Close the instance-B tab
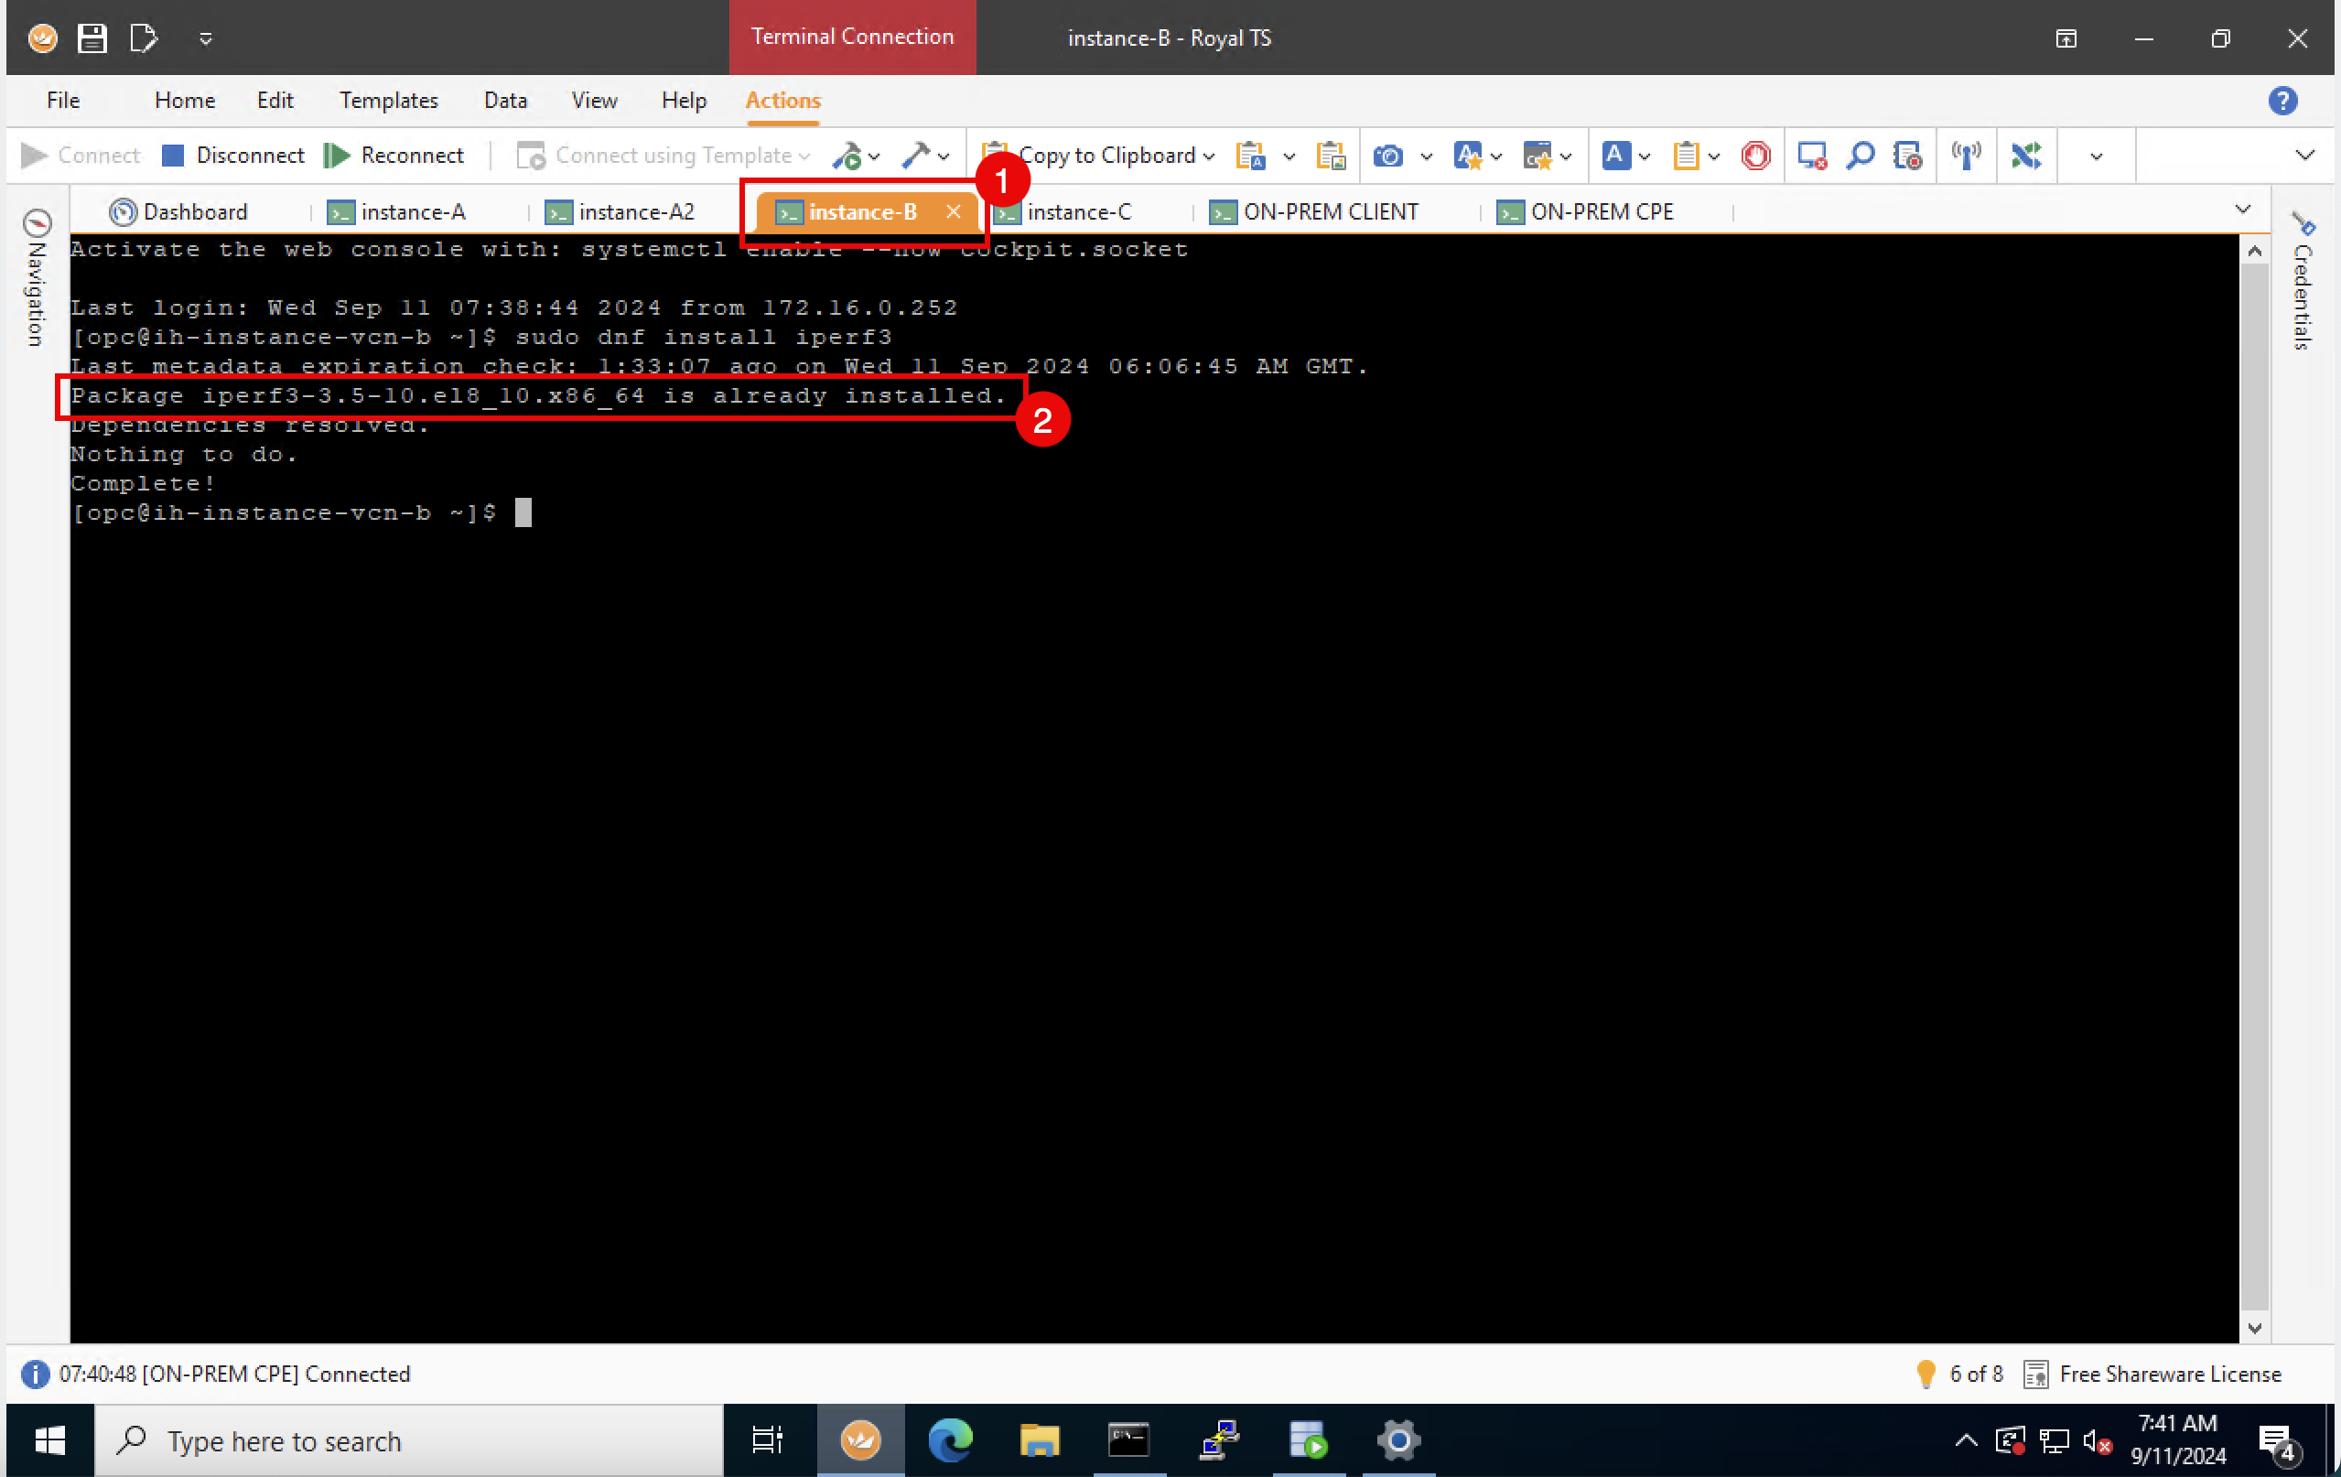The height and width of the screenshot is (1477, 2341). pos(953,211)
